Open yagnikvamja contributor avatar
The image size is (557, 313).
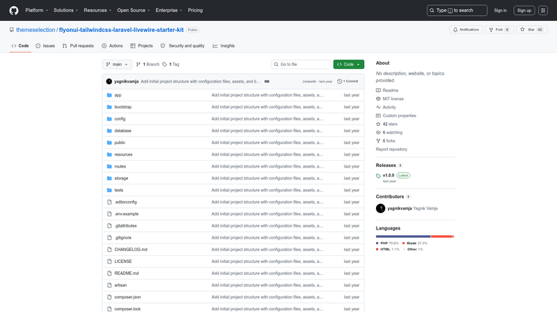[380, 208]
